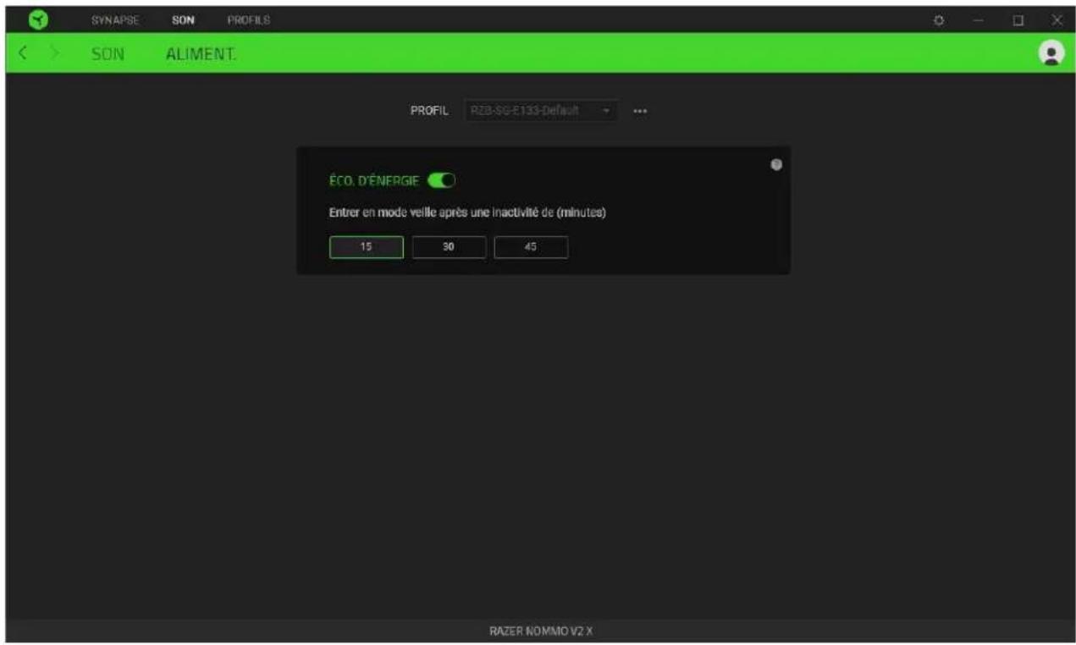The height and width of the screenshot is (645, 1076).
Task: Switch to the Profils tab
Action: coord(248,19)
